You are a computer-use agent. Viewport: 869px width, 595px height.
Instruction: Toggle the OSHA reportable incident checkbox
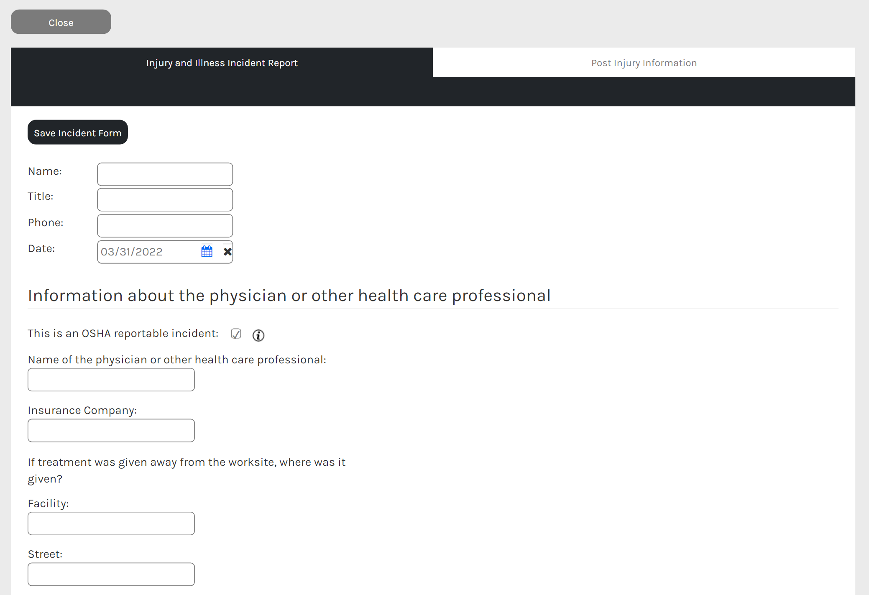point(236,334)
